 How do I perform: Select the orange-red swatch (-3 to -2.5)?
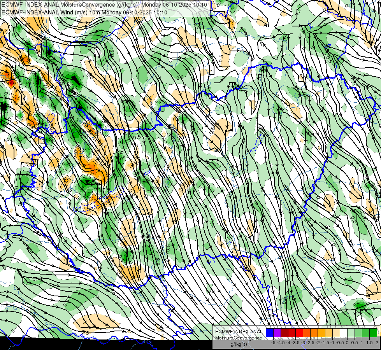pos(307,332)
